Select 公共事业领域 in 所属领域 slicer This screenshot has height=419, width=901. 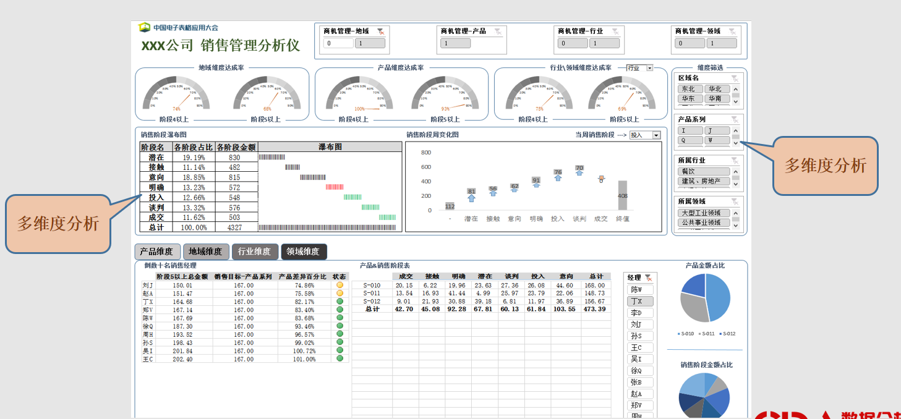click(x=704, y=222)
